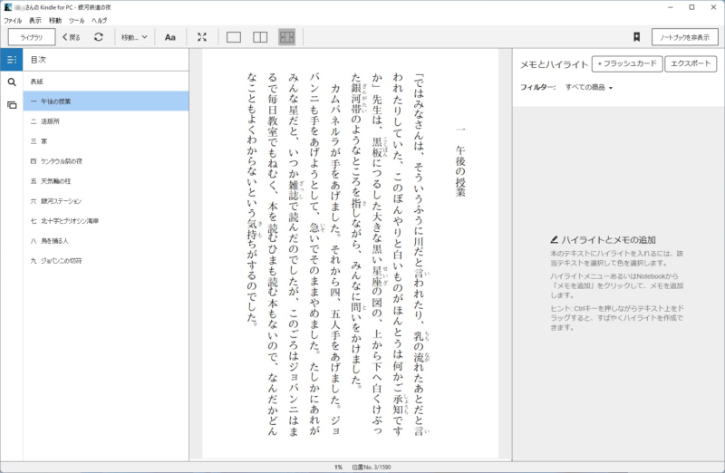
Task: Select the multi-column layout icon
Action: 286,37
